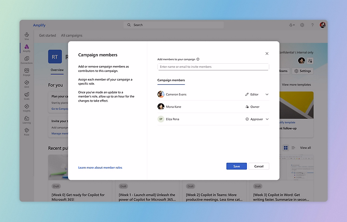Click Mona Kane name

click(x=173, y=107)
